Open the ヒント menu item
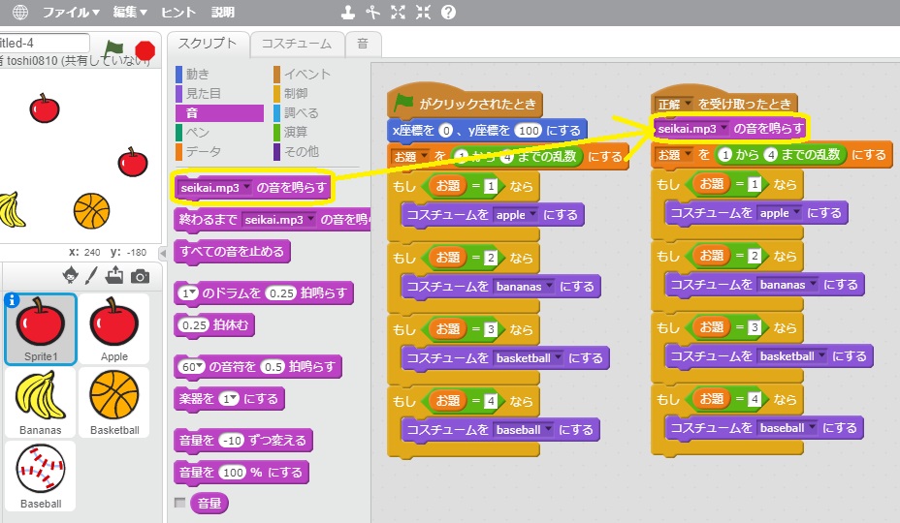900x523 pixels. tap(177, 12)
